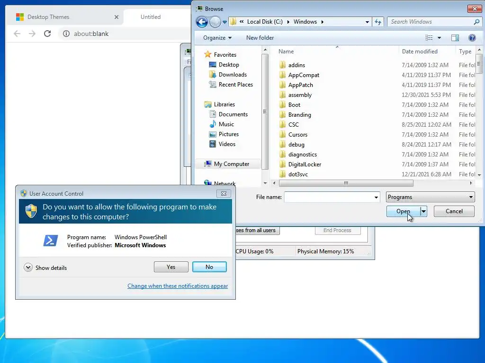Click the File name input field
This screenshot has width=485, height=363.
[x=329, y=197]
